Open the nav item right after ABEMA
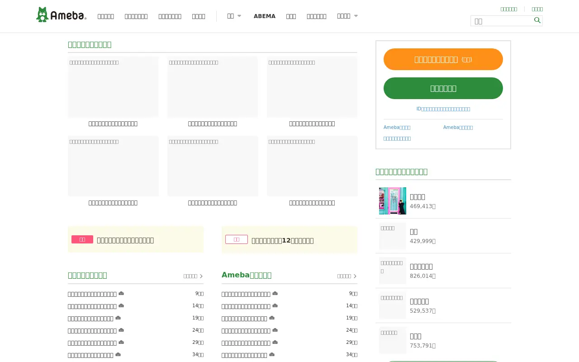579x362 pixels. (x=291, y=16)
